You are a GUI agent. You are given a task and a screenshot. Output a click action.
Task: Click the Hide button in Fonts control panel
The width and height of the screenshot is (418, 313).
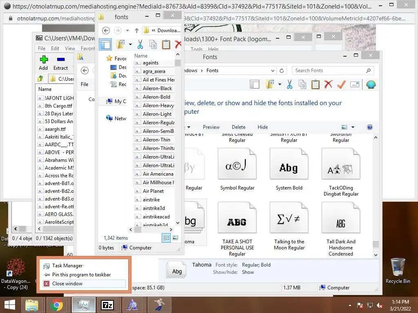[262, 127]
